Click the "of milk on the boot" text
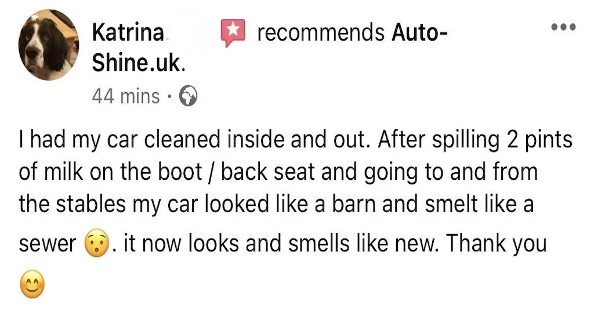The width and height of the screenshot is (594, 334). [x=111, y=172]
